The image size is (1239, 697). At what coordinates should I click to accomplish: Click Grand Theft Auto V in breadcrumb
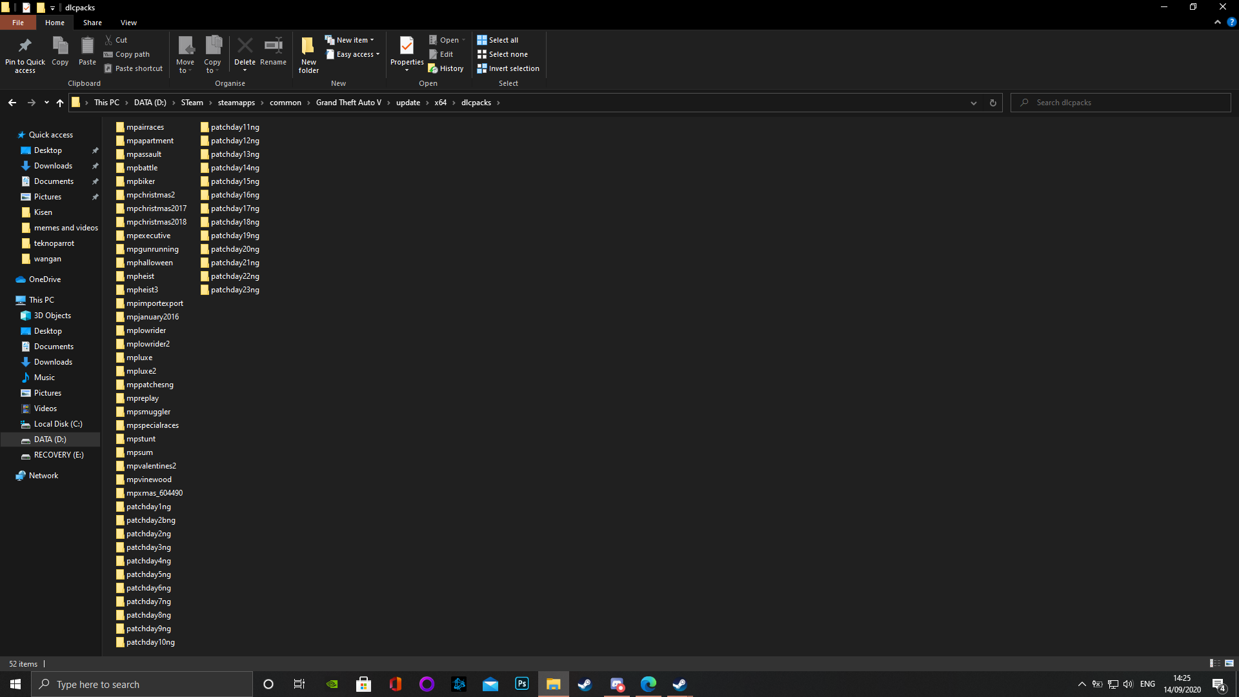point(348,103)
